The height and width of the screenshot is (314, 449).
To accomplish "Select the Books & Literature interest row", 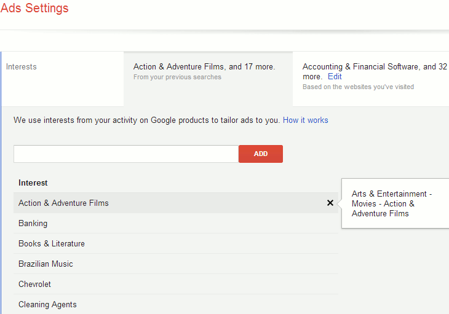I will click(176, 244).
